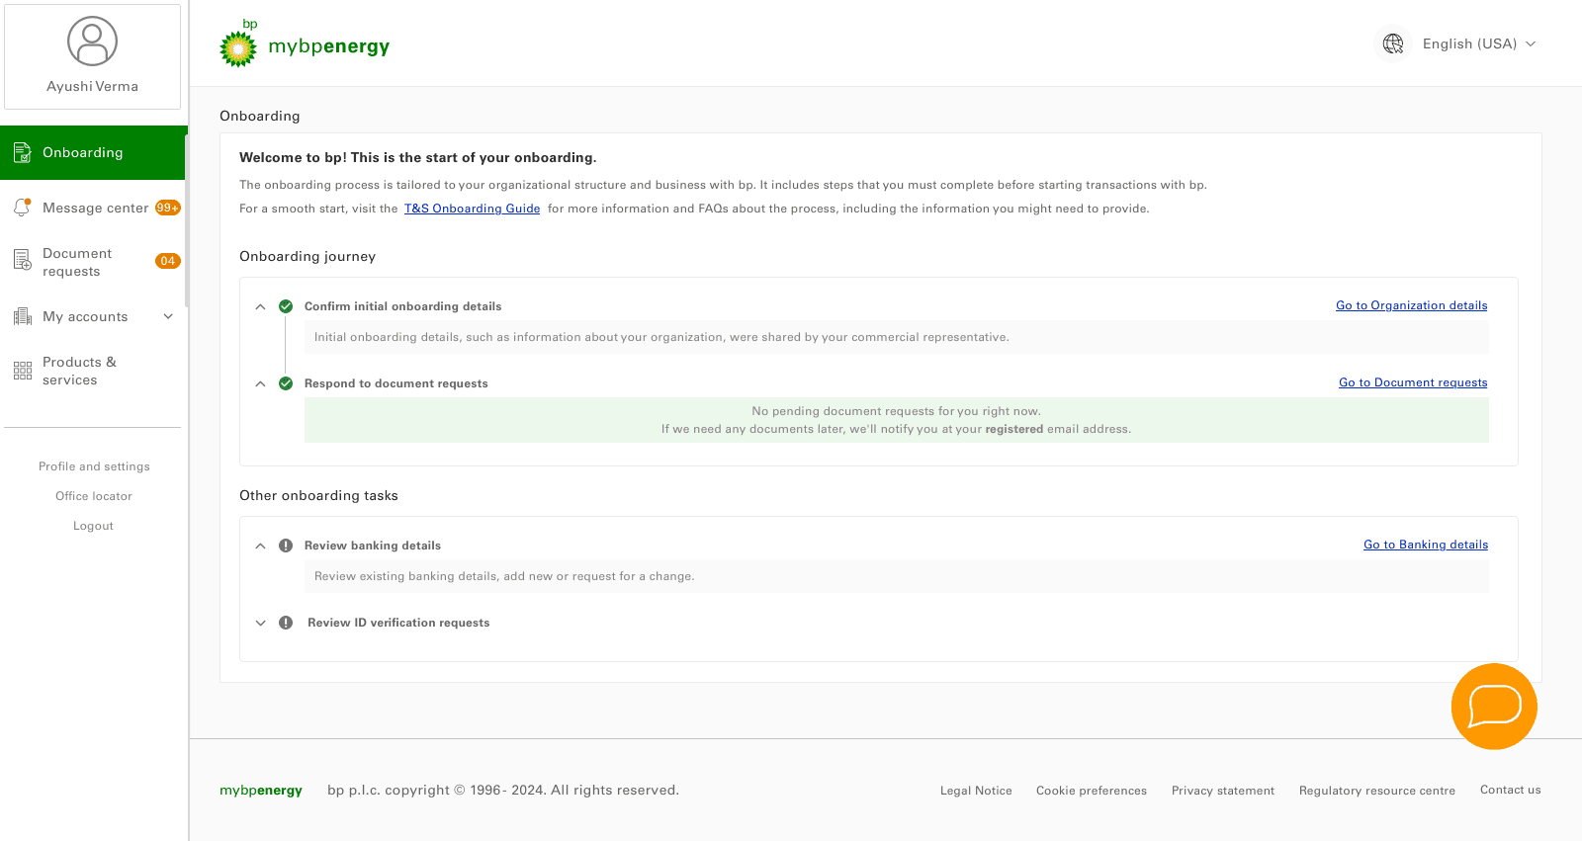Viewport: 1582px width, 841px height.
Task: Open Office locator link
Action: [x=94, y=496]
